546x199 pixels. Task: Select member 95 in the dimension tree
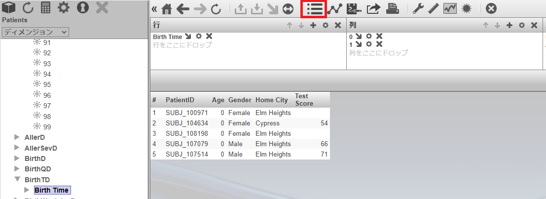(x=47, y=84)
